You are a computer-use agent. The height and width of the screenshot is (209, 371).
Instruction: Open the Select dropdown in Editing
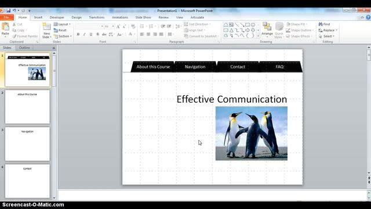[x=326, y=36]
